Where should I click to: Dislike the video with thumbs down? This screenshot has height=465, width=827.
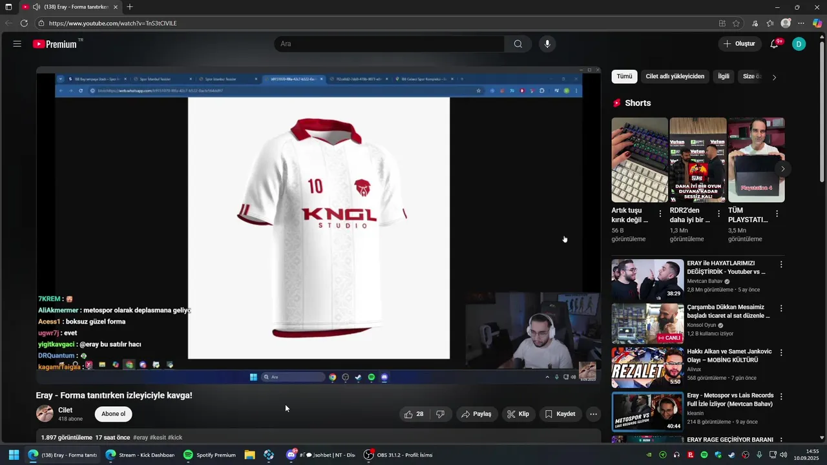click(440, 414)
